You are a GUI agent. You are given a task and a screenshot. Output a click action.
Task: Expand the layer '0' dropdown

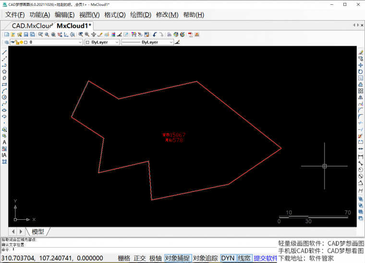(80, 42)
